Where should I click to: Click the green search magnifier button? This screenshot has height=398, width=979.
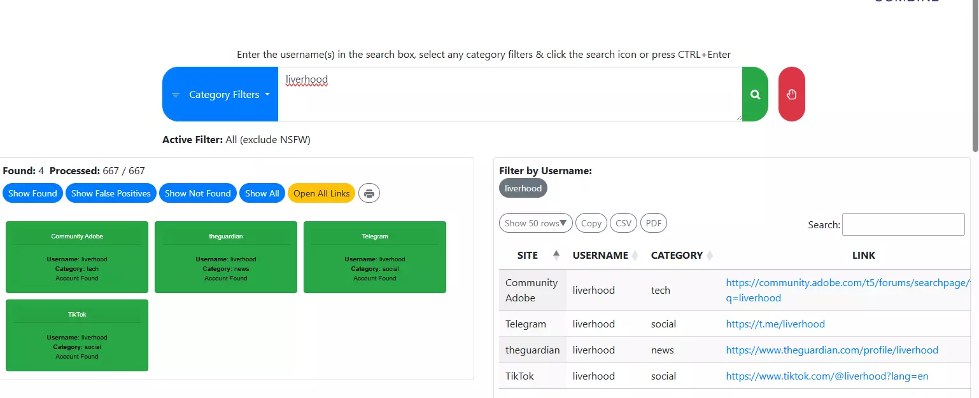pos(755,94)
